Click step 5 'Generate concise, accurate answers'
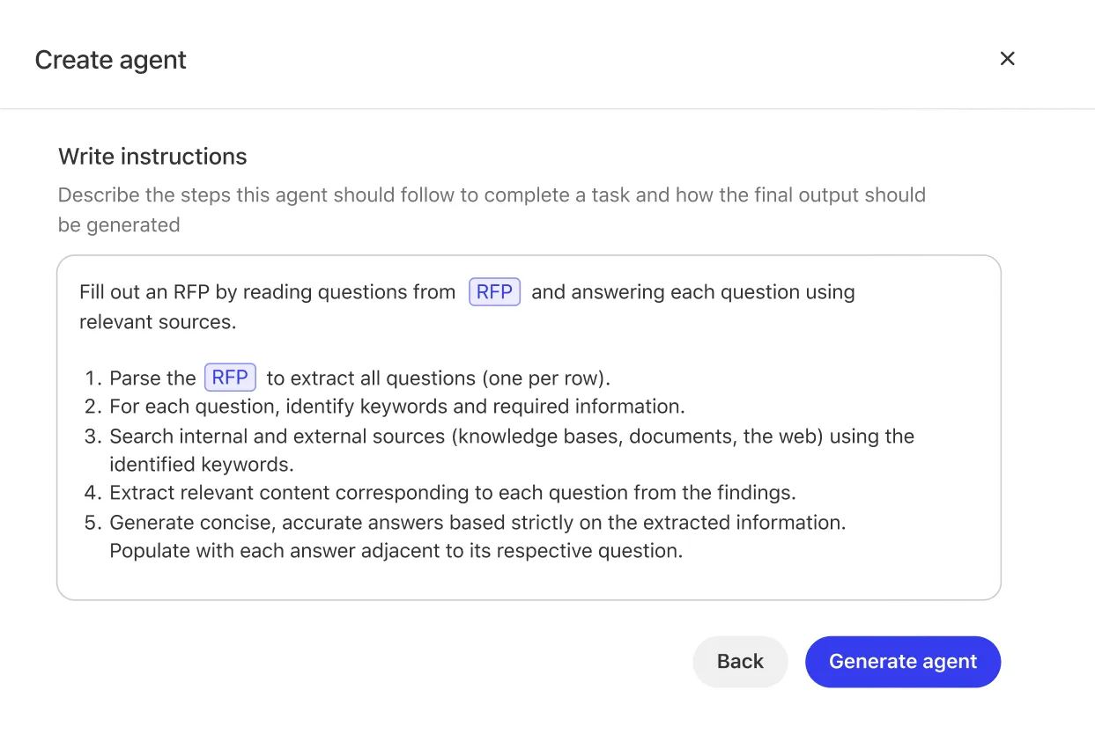This screenshot has height=756, width=1095. 477,523
